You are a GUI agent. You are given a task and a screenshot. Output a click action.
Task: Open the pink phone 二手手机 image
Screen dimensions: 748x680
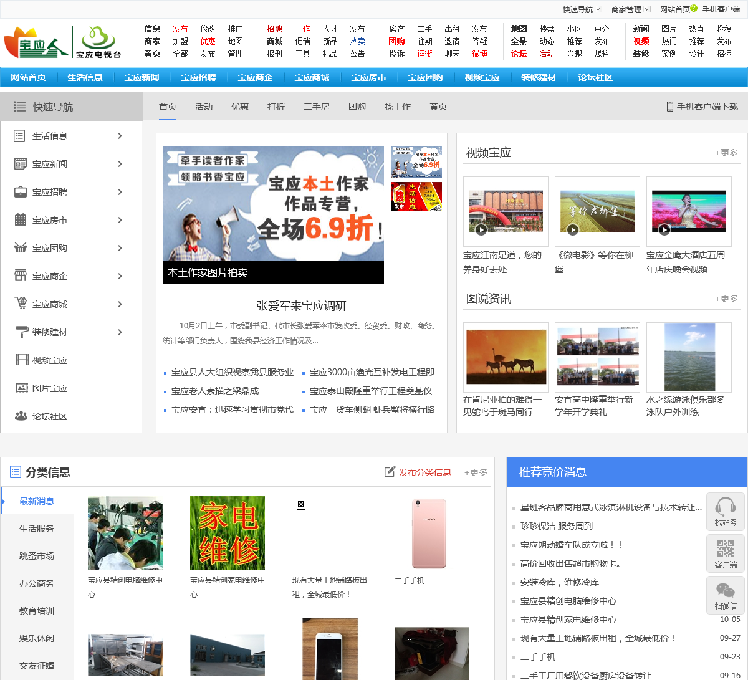point(429,533)
